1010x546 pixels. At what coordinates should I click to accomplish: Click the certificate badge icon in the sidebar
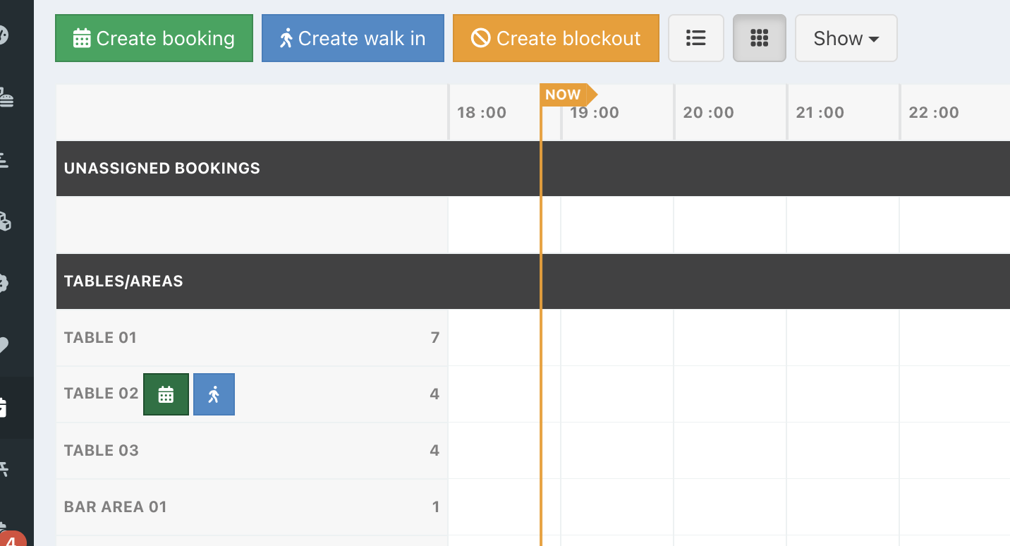pyautogui.click(x=4, y=284)
